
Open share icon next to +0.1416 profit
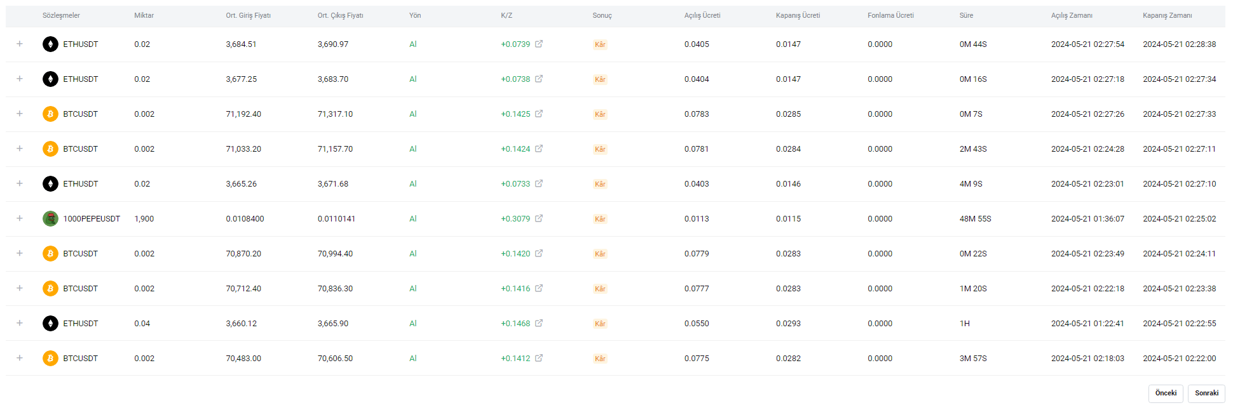click(539, 288)
